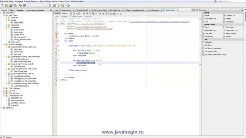
Task: Select the Drop-down List palette item
Action: (230, 30)
